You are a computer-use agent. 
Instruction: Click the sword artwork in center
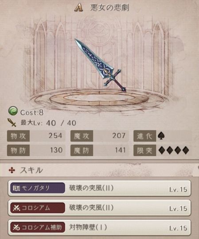[101, 65]
